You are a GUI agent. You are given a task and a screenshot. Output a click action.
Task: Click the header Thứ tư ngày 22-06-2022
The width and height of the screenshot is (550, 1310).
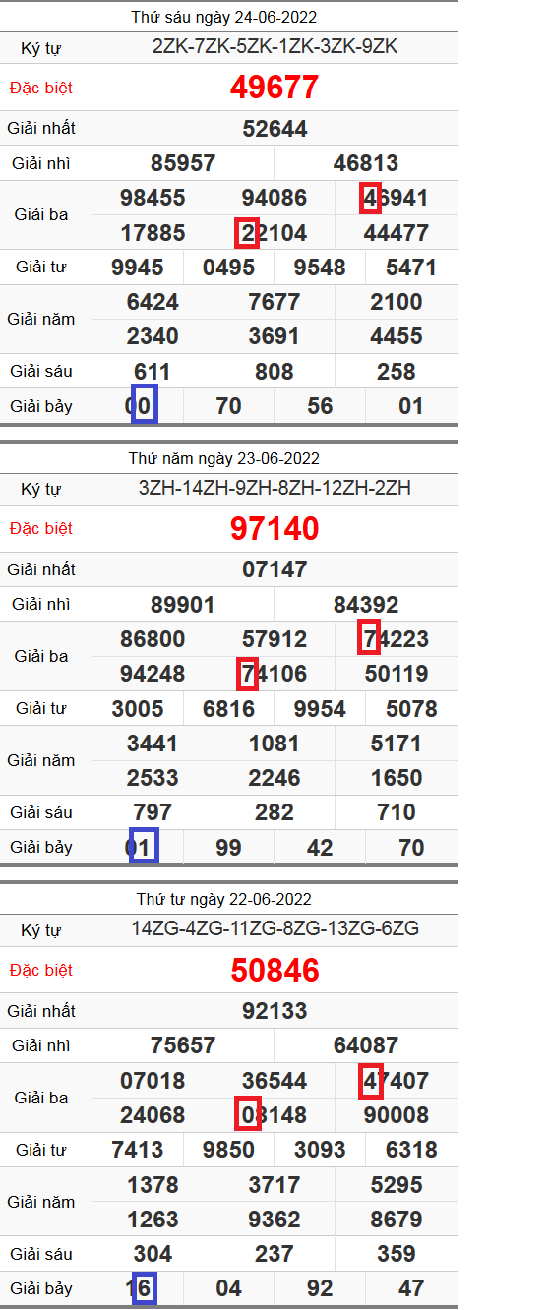click(x=224, y=899)
